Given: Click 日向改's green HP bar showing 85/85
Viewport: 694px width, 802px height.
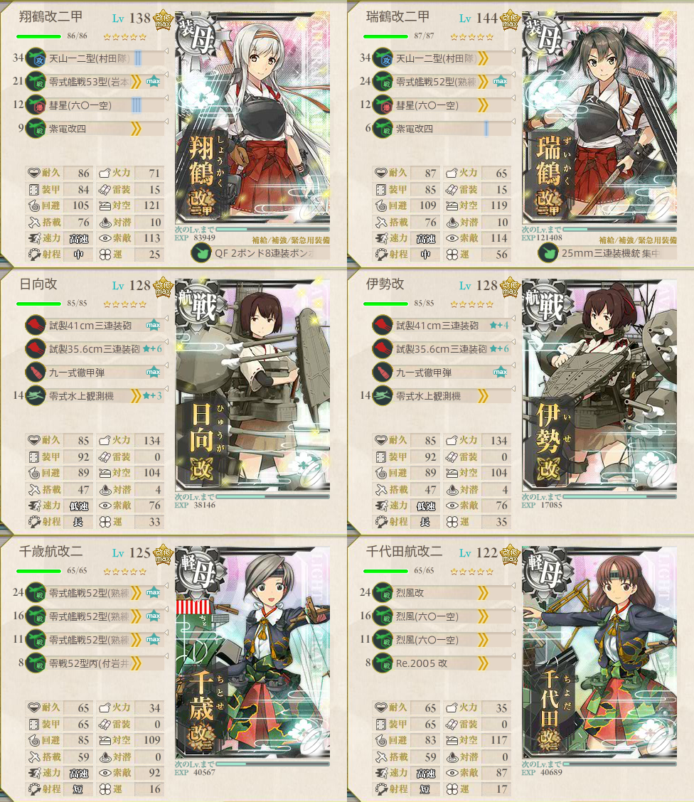Looking at the screenshot, I should pyautogui.click(x=38, y=304).
